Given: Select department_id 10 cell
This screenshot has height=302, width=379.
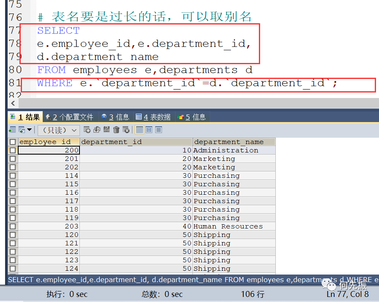Looking at the screenshot, I should 136,150.
